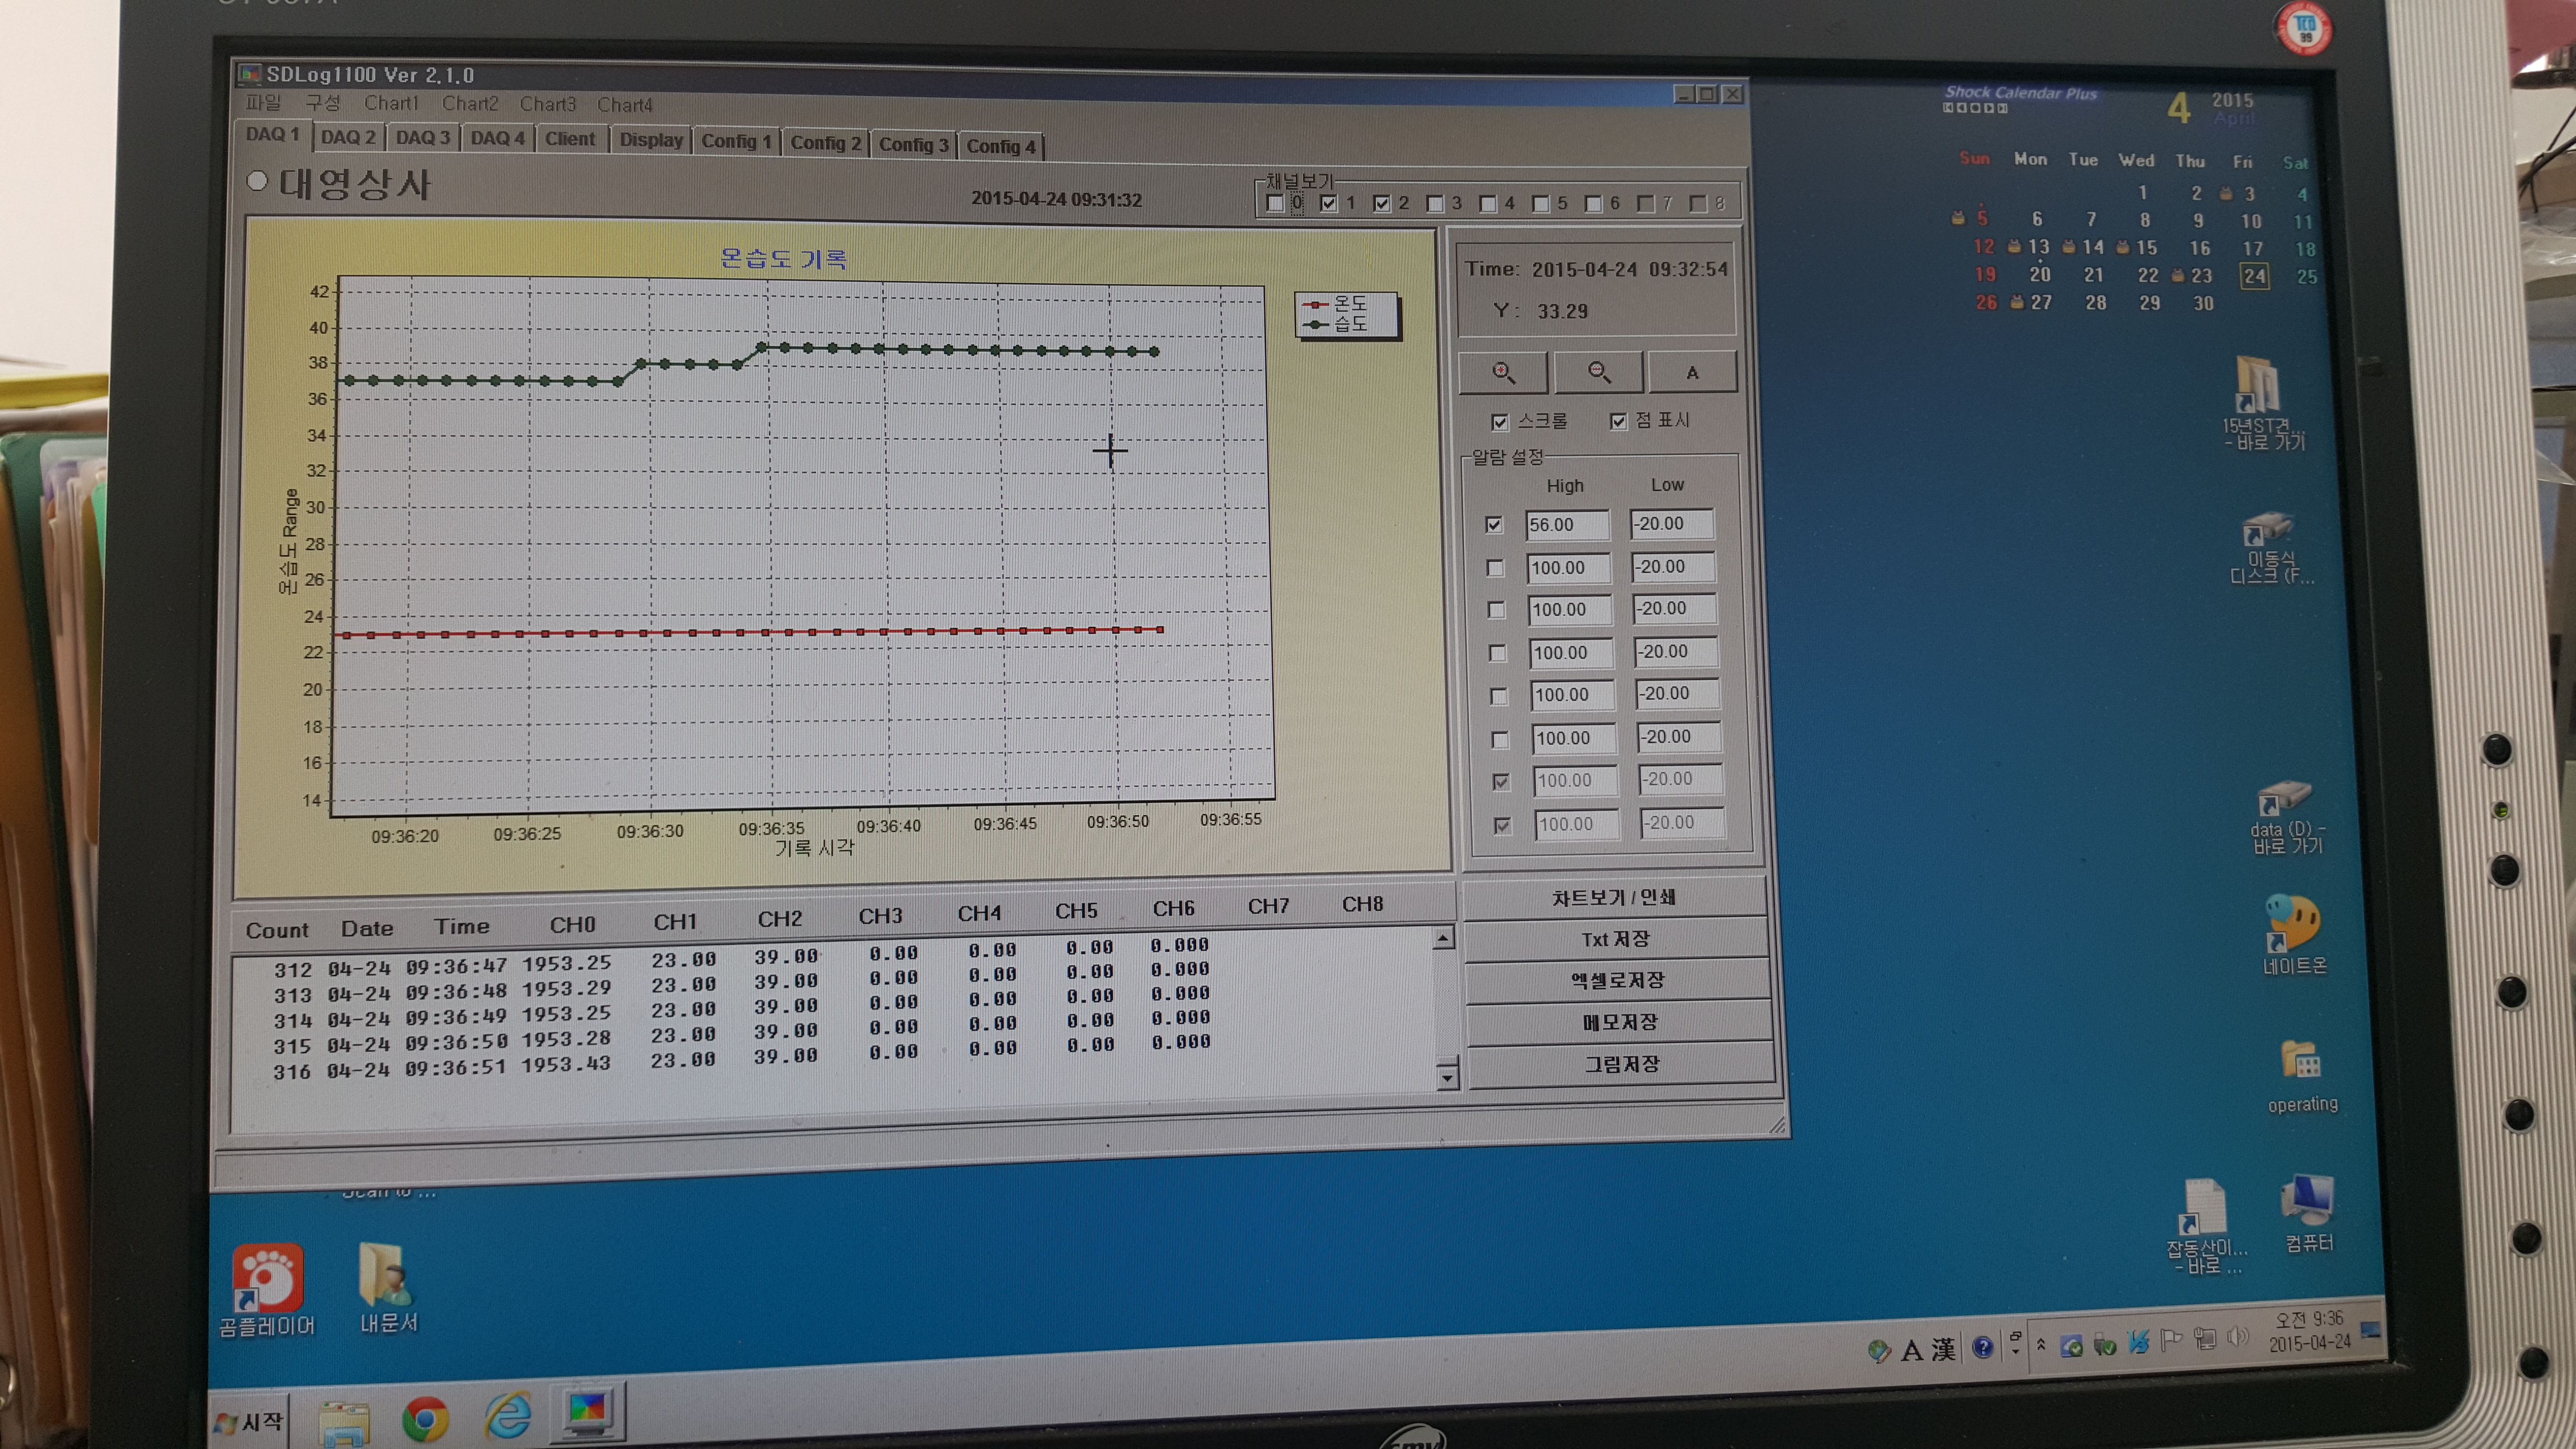Open the Chart2 menu
The height and width of the screenshot is (1449, 2576).
click(x=470, y=103)
